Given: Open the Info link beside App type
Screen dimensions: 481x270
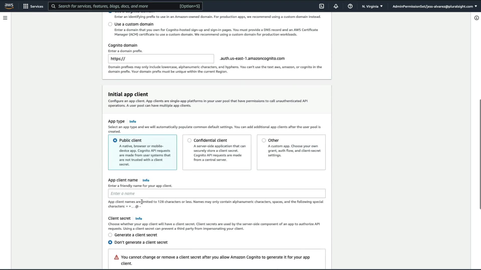Looking at the screenshot, I should 133,121.
